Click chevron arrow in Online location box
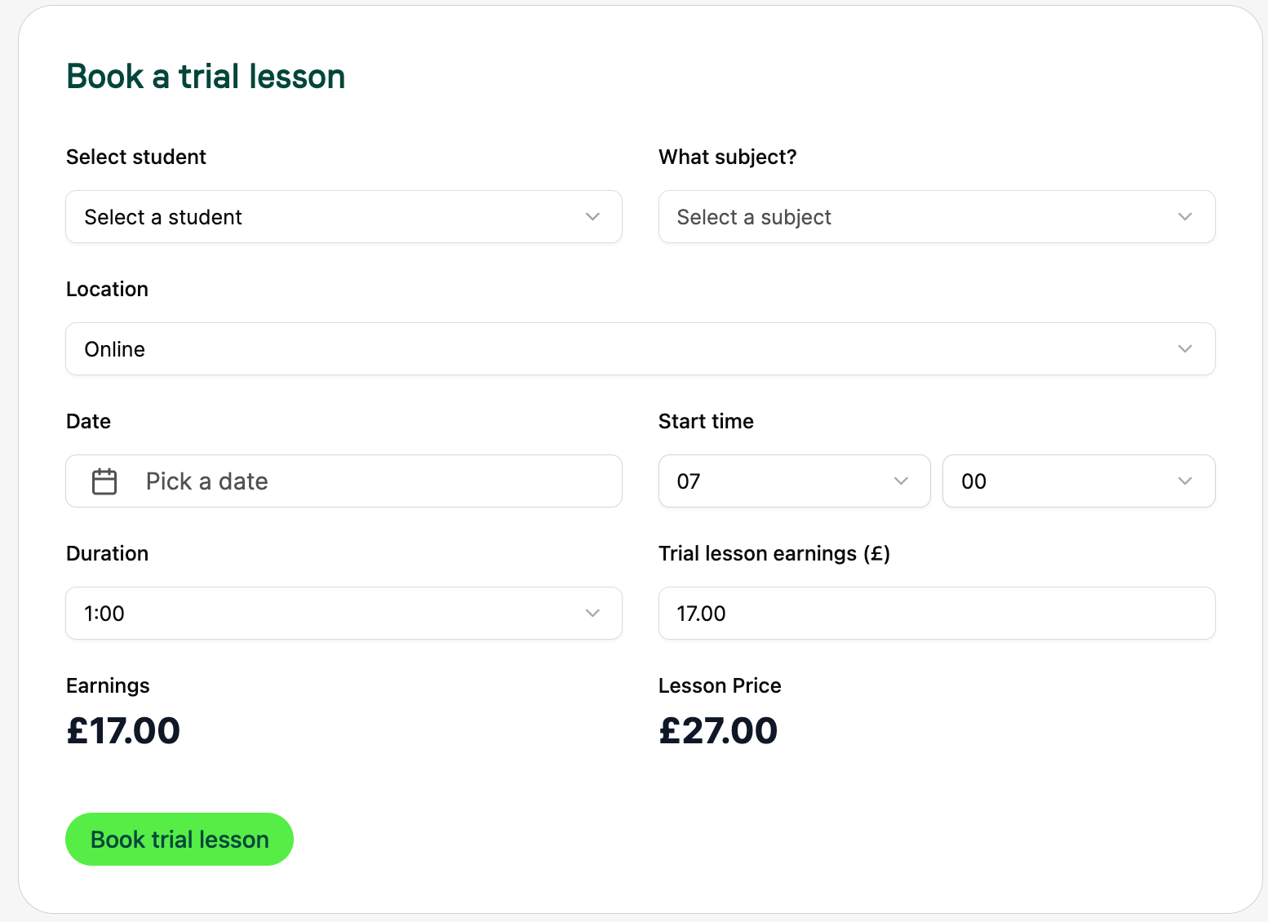 tap(1186, 349)
